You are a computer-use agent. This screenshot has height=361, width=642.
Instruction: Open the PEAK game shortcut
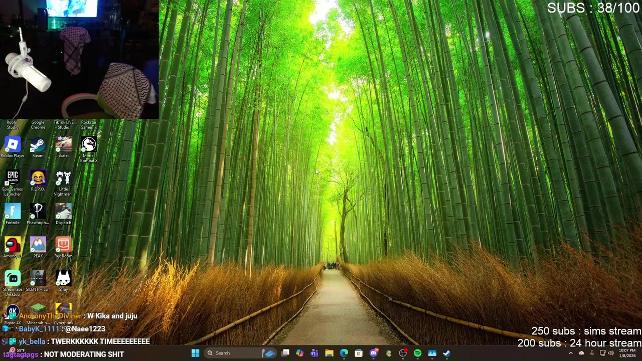tap(38, 248)
